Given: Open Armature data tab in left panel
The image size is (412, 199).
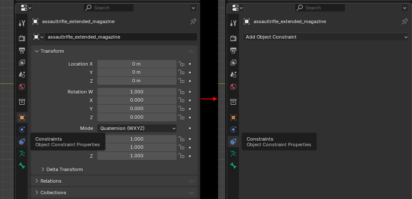Looking at the screenshot, I should click(22, 154).
